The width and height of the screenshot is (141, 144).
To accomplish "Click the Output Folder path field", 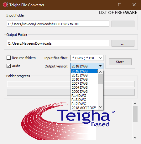I will coord(58,43).
